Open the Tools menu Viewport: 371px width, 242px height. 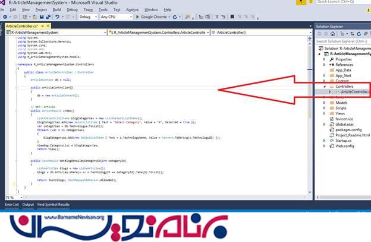click(103, 9)
